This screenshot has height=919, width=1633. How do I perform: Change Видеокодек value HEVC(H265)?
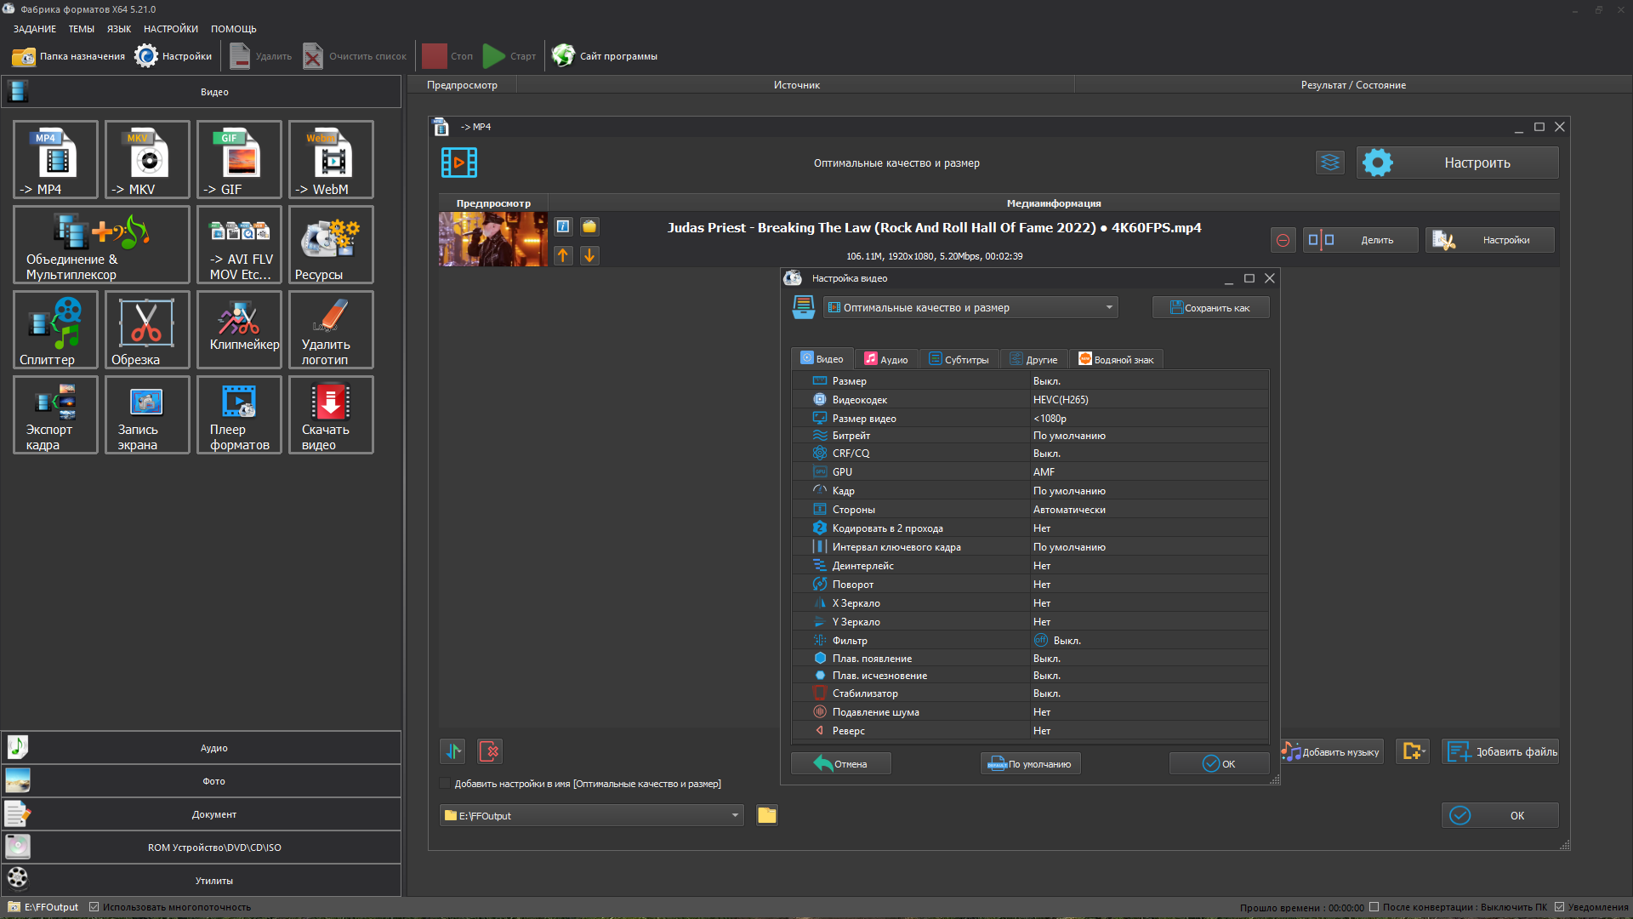[1149, 400]
